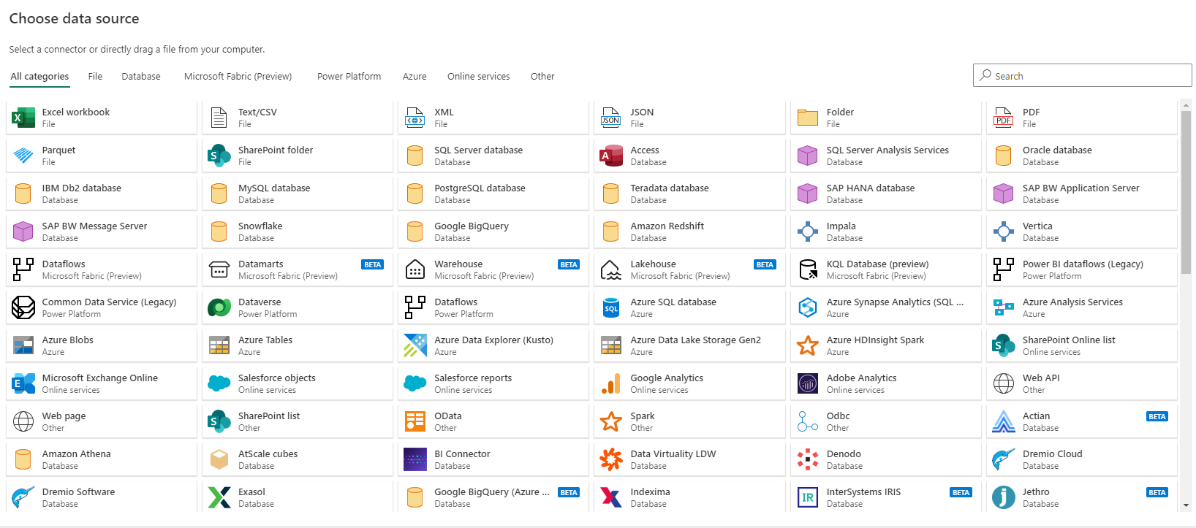
Task: Choose the PostgreSQL database connector
Action: tap(493, 194)
